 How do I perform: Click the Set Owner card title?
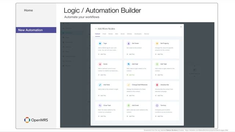click(x=135, y=43)
